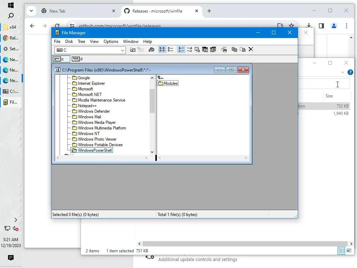
Task: Open the Disk menu
Action: [x=69, y=42]
